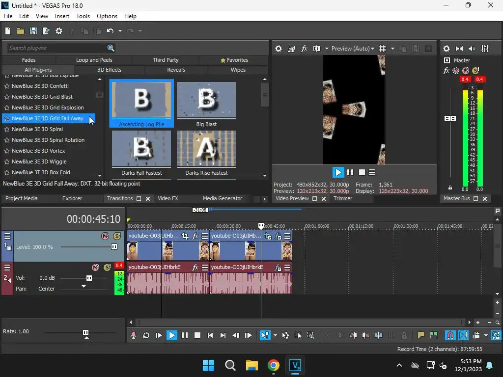The width and height of the screenshot is (503, 377).
Task: Open project properties gear in main toolbar
Action: (x=59, y=31)
